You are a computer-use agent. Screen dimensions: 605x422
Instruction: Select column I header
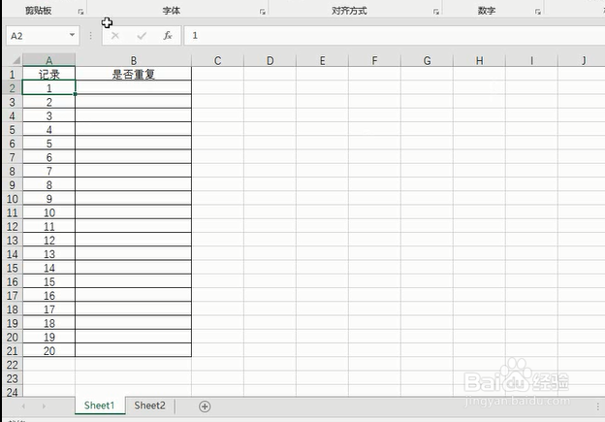coord(531,60)
